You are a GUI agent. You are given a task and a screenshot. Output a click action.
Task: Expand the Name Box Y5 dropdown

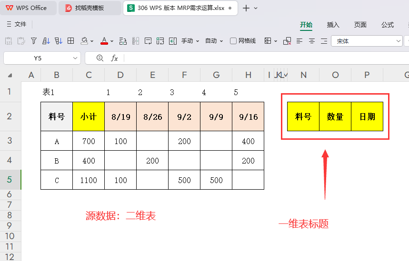tap(75, 58)
